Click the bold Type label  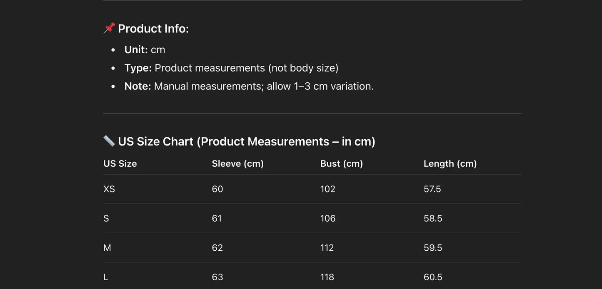138,68
